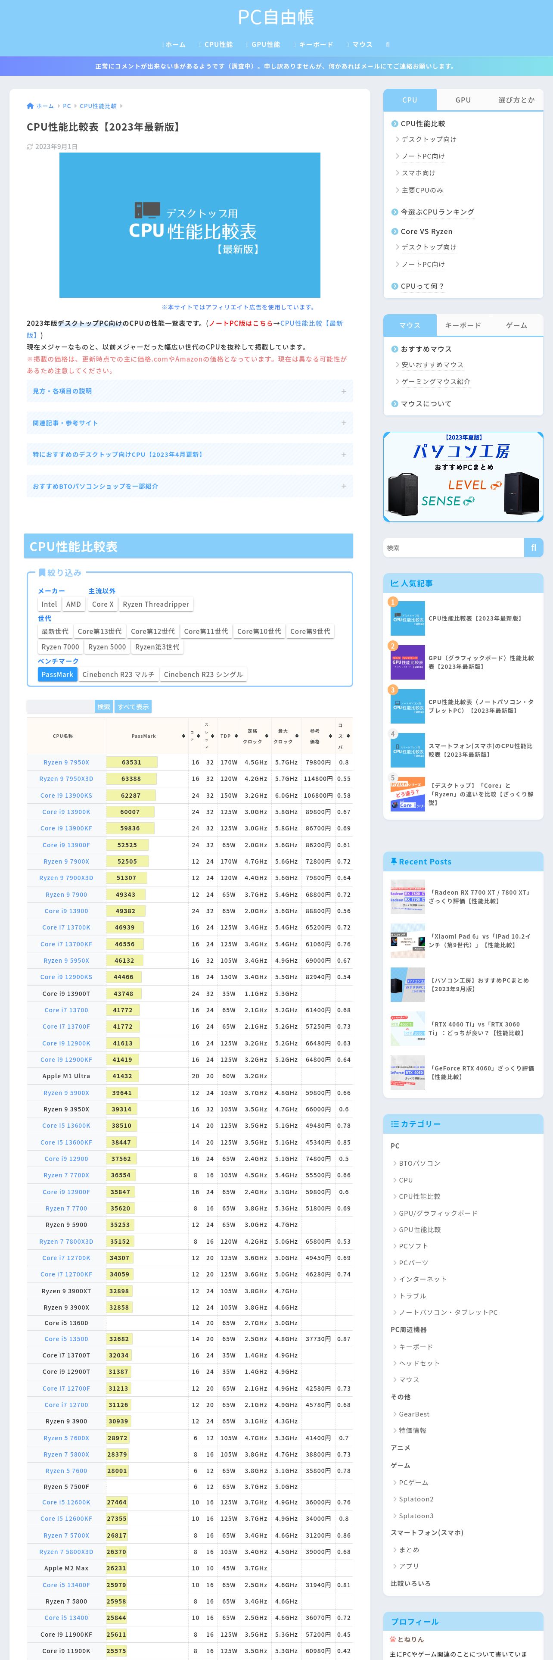Viewport: 553px width, 1660px height.
Task: Toggle the Core第12世代 filter
Action: click(x=152, y=631)
